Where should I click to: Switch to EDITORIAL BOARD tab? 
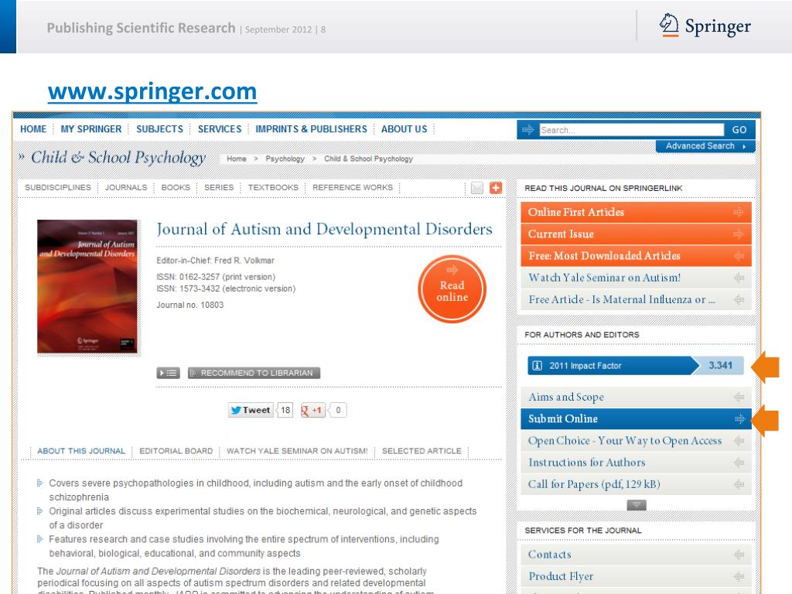pyautogui.click(x=176, y=451)
